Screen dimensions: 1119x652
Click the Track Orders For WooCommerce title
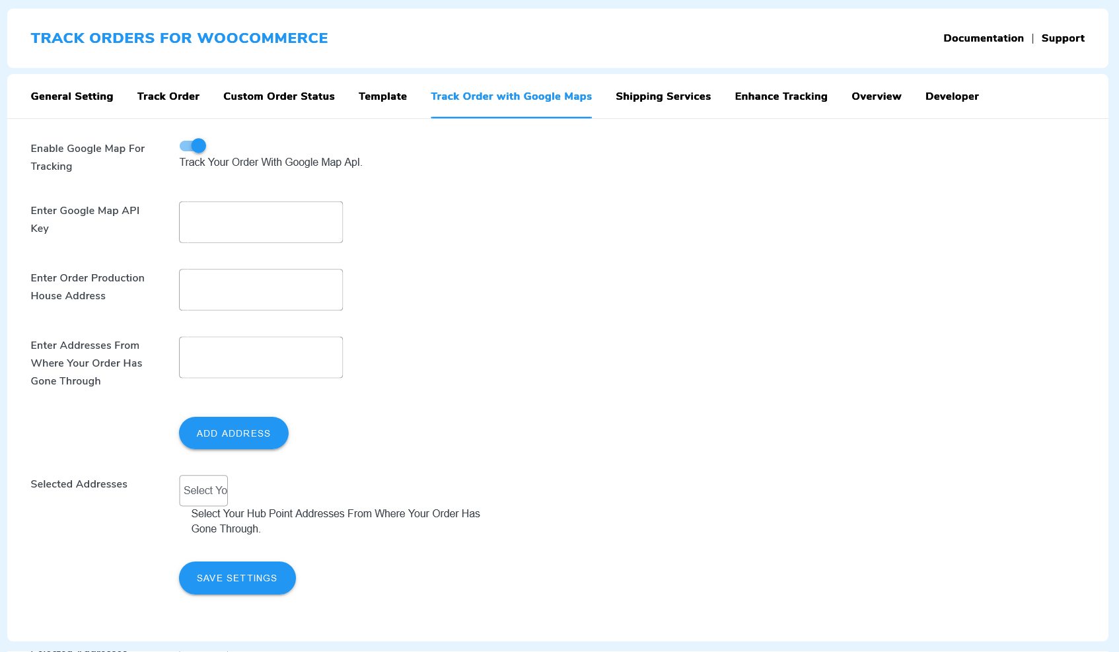click(x=179, y=38)
